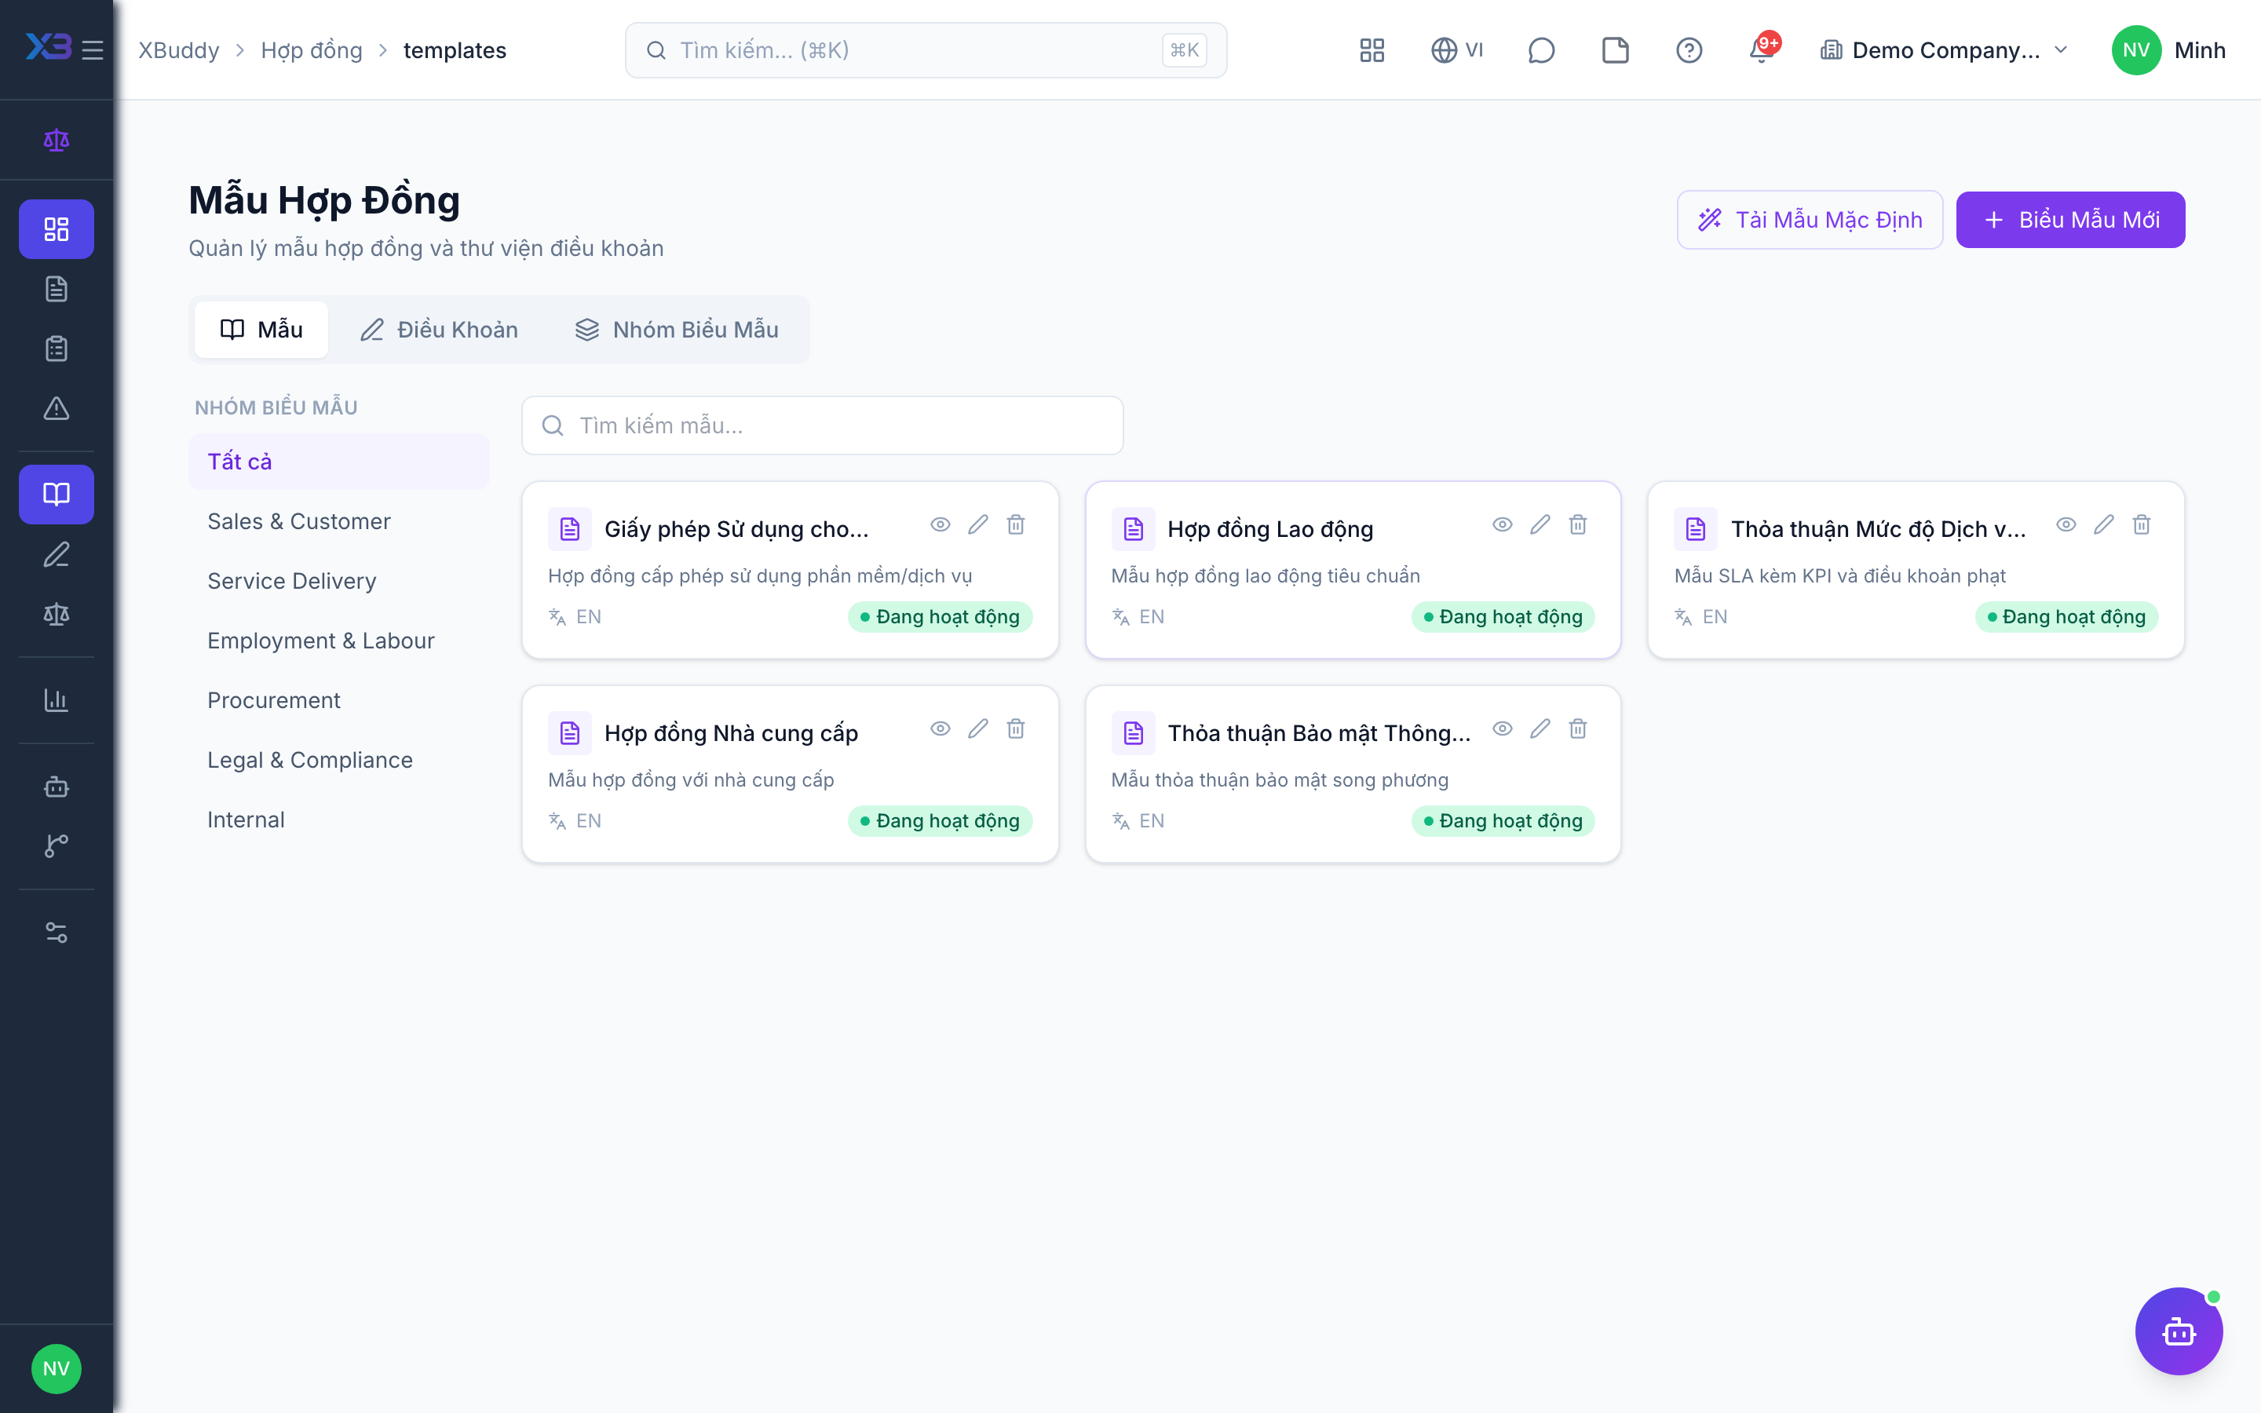Focus the Tìm kiếm mẫu template search field
Viewport: 2261px width, 1413px height.
[822, 425]
